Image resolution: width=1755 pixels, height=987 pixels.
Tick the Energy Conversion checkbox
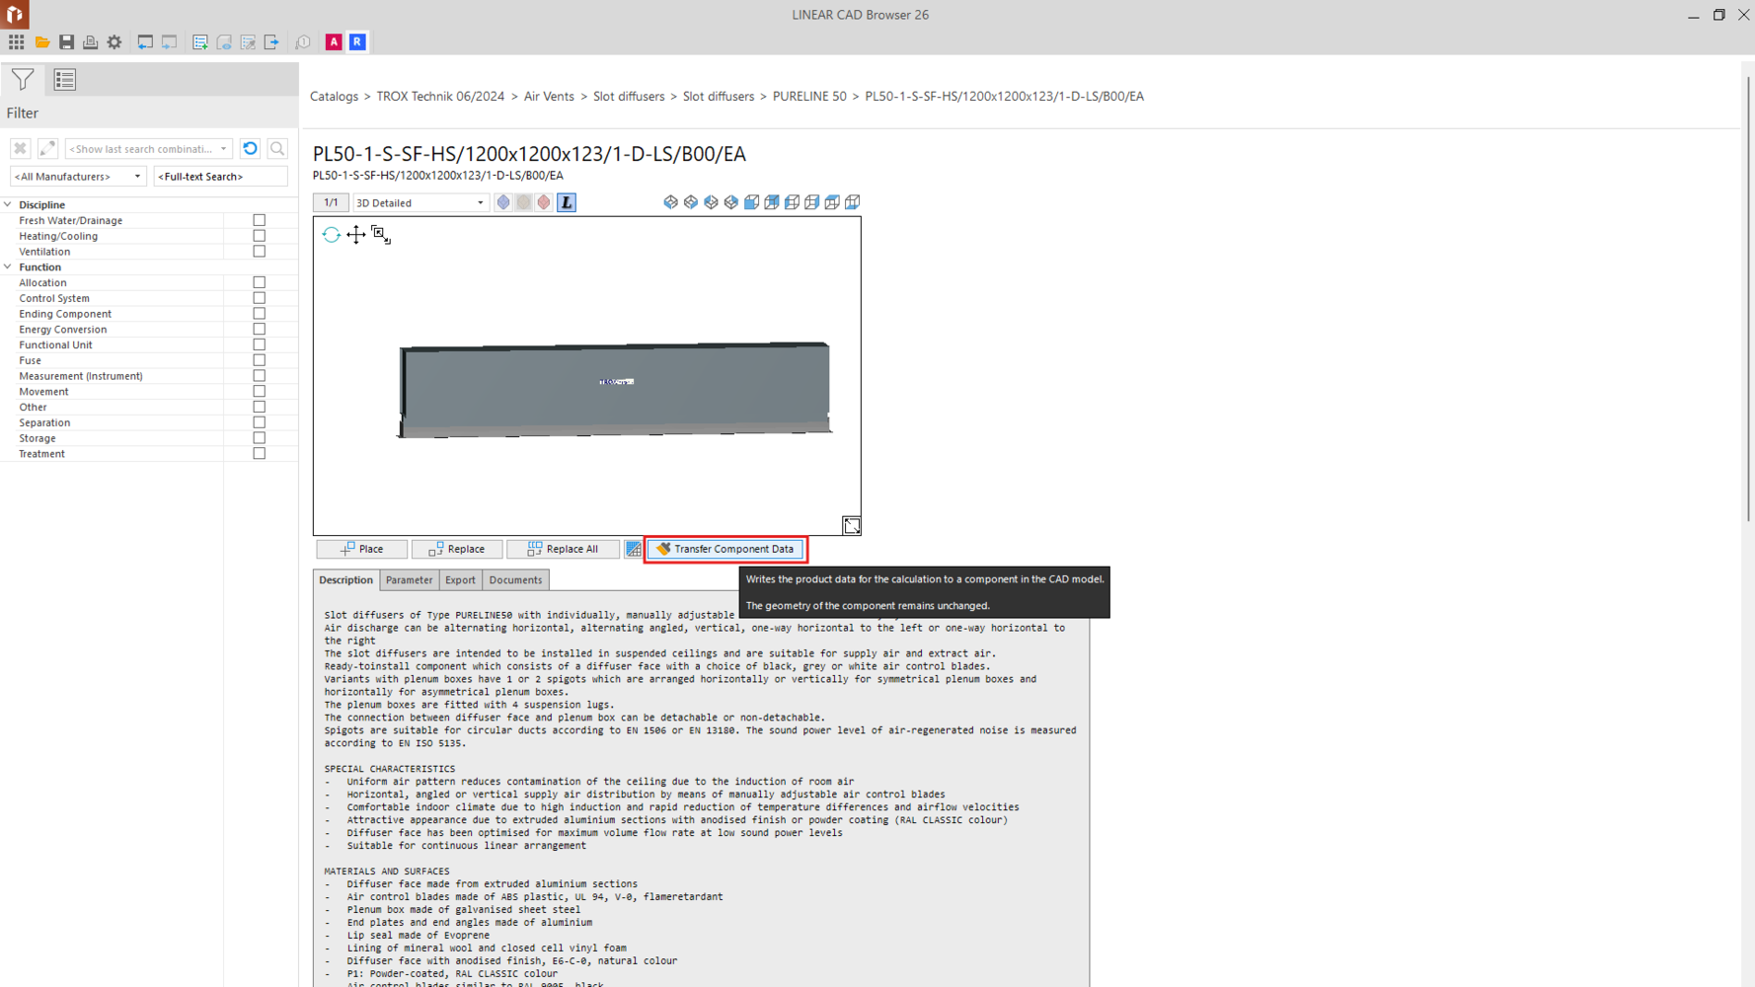pos(260,330)
